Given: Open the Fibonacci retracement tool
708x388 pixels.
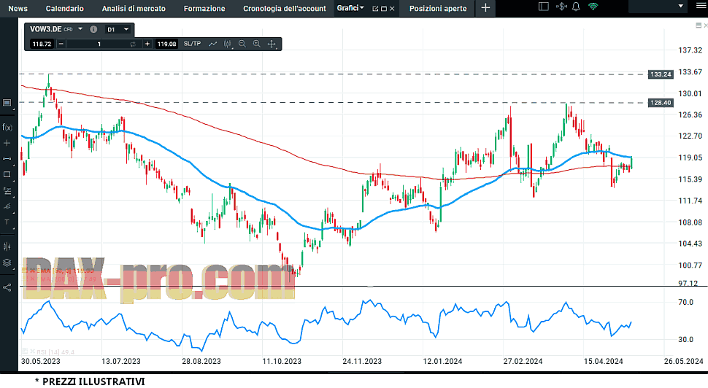Looking at the screenshot, I should coord(7,191).
